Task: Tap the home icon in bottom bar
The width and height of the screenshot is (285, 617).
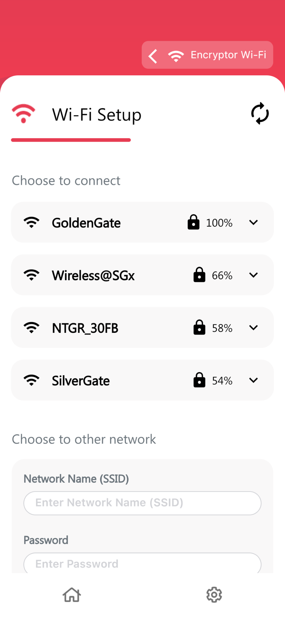Action: pos(71,594)
